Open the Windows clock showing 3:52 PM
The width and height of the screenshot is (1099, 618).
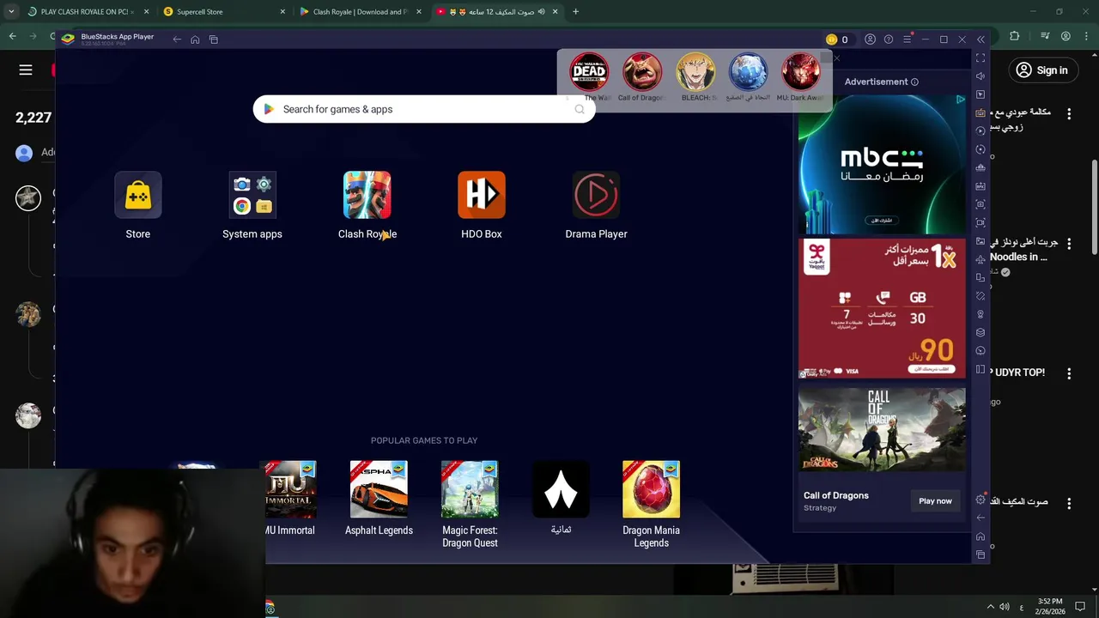click(1050, 606)
